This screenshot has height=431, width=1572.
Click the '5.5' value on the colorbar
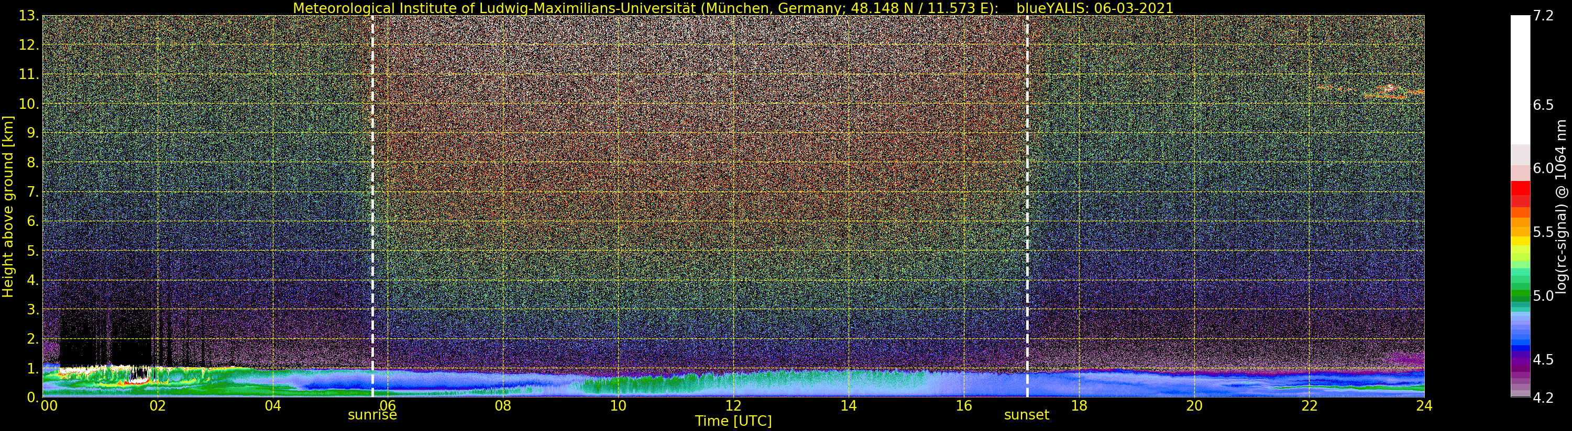click(x=1543, y=232)
